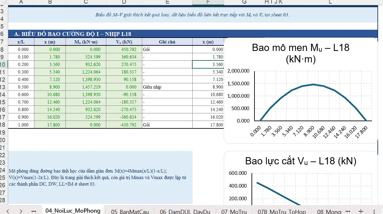The height and width of the screenshot is (214, 383).
Task: Click the x/L heading cell
Action: coord(21,42)
